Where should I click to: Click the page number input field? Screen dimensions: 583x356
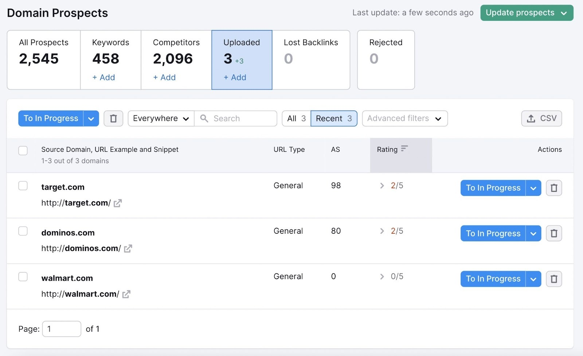(x=62, y=329)
